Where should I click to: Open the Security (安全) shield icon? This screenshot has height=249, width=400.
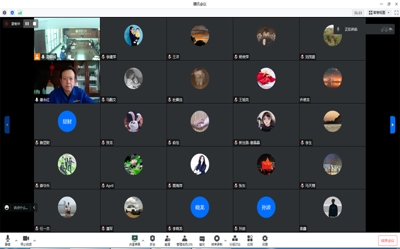click(x=152, y=240)
